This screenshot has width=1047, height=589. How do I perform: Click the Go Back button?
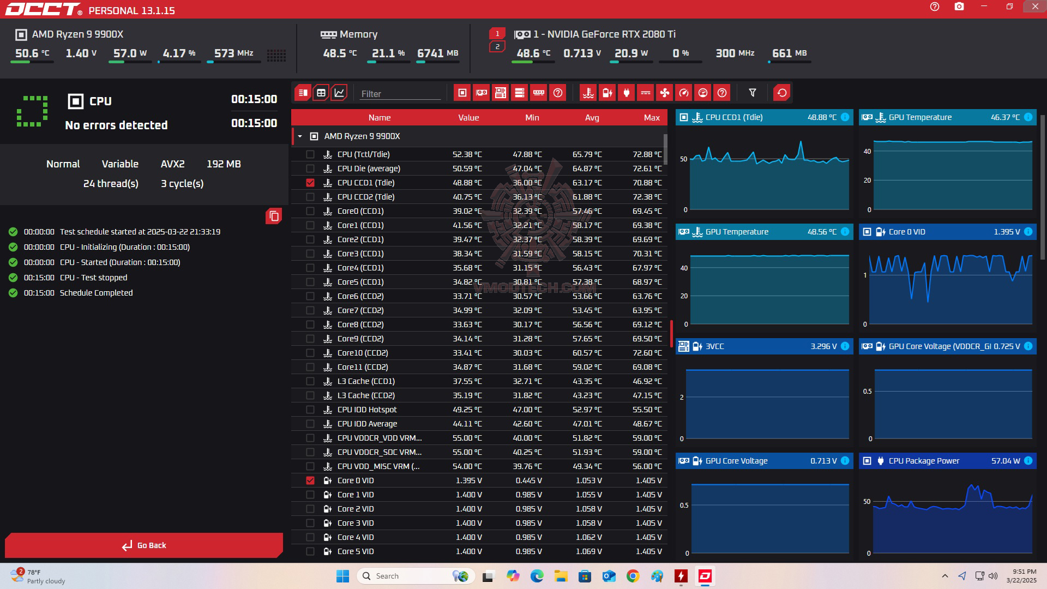click(x=144, y=545)
